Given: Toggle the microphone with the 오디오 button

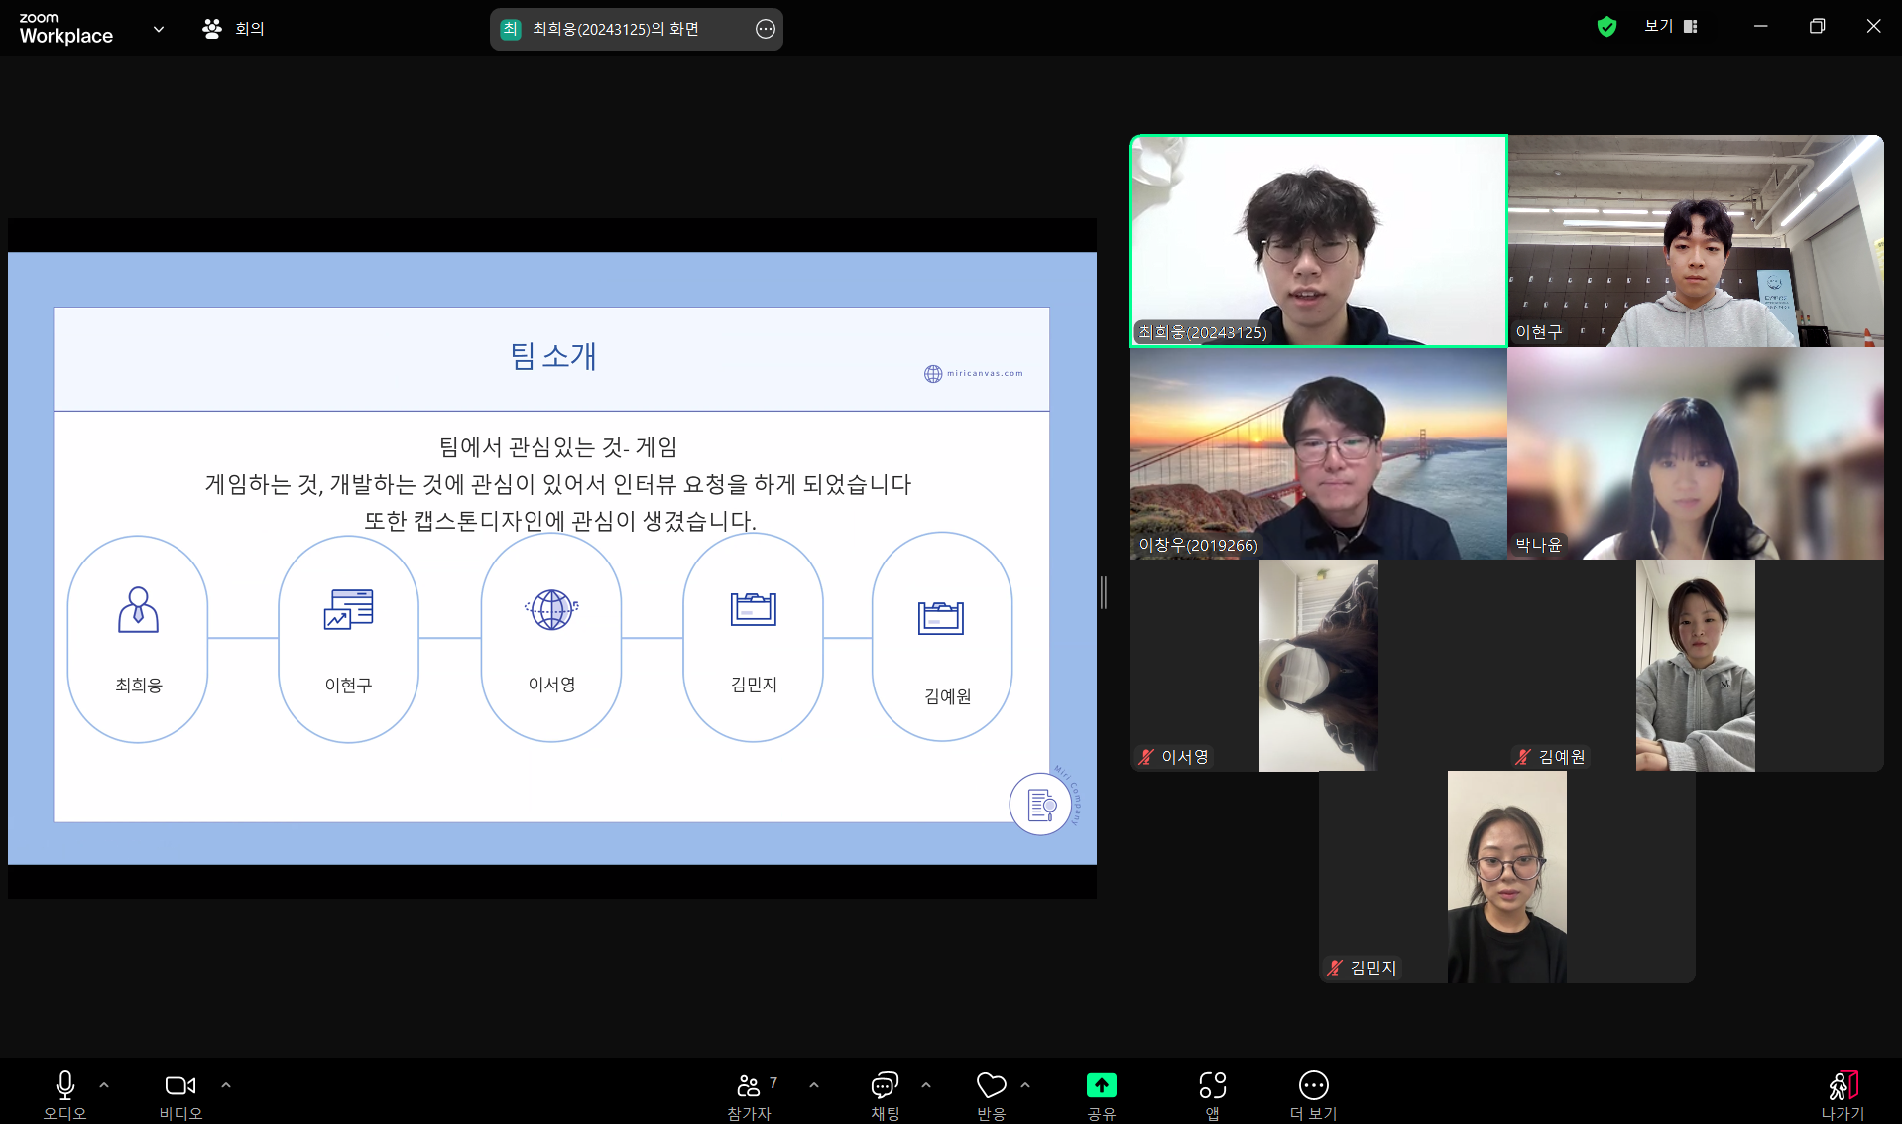Looking at the screenshot, I should tap(65, 1094).
